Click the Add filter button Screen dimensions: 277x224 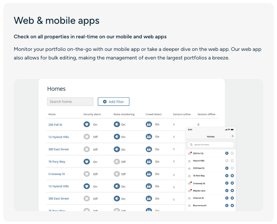(x=114, y=102)
